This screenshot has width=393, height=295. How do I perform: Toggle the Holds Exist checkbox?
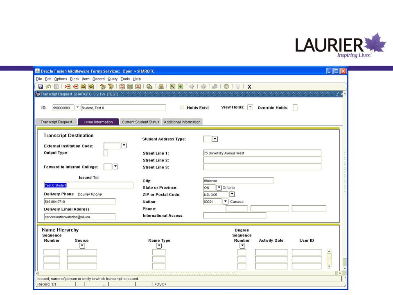(x=182, y=107)
